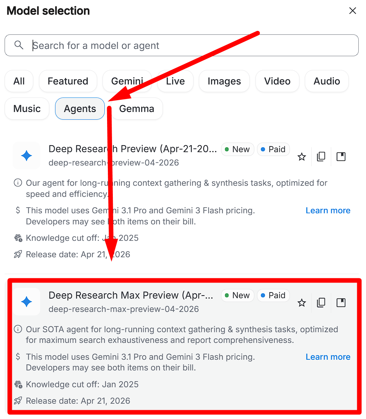
Task: Select the Video filter chip
Action: coord(277,81)
